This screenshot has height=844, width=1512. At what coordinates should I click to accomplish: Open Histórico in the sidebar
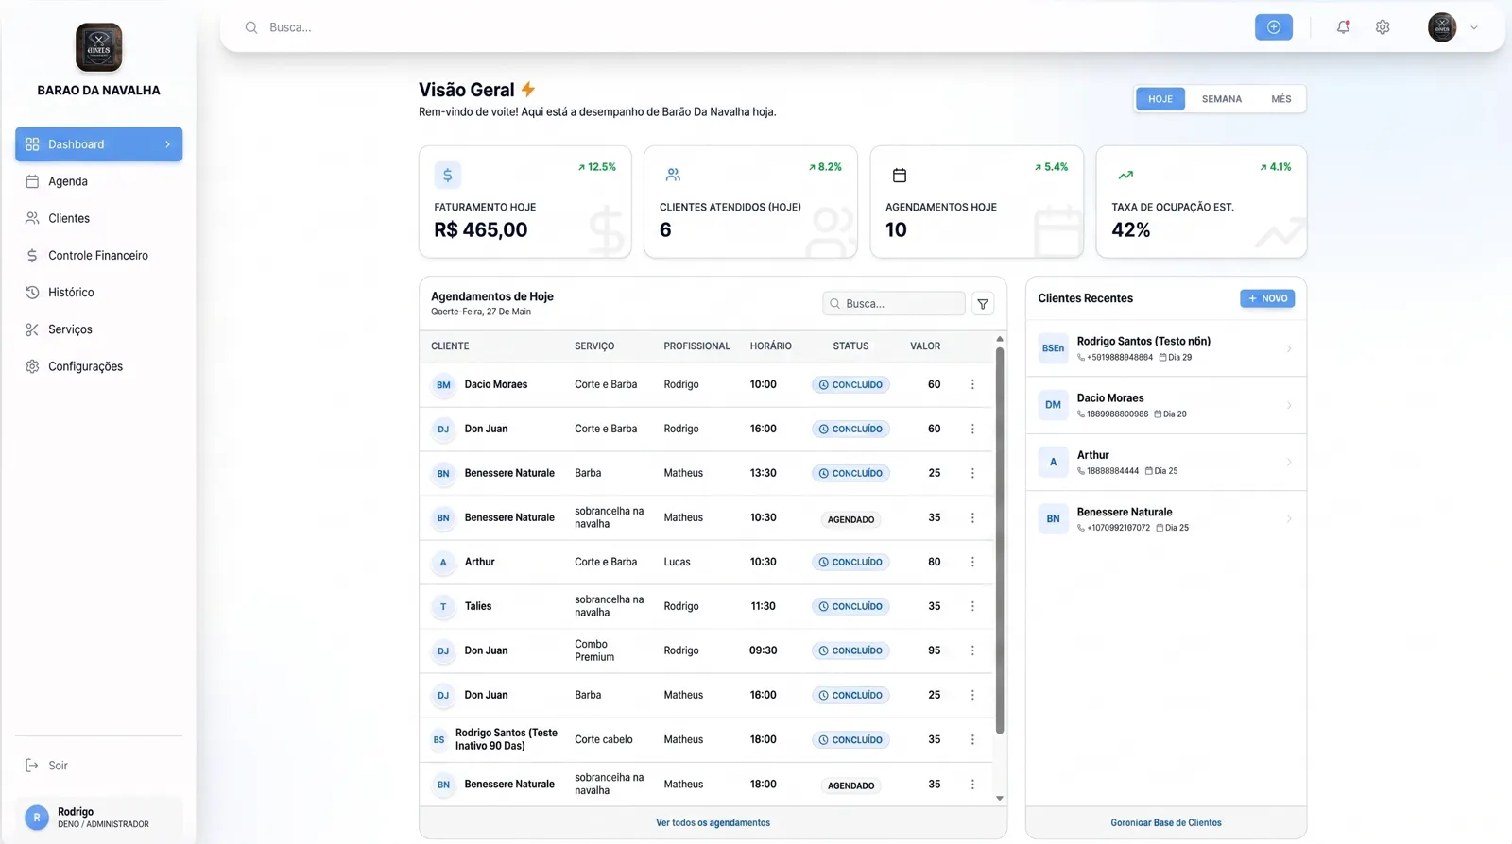point(98,293)
